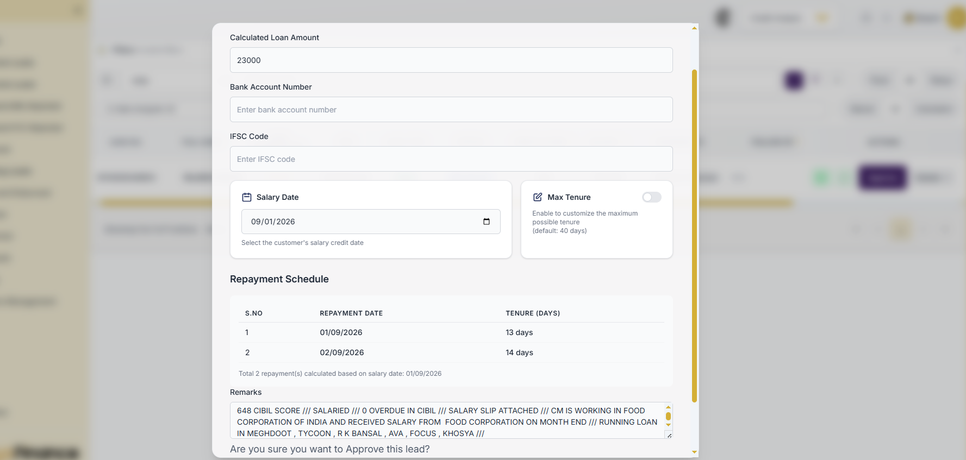
Task: Click the Max Tenure description text
Action: (585, 222)
